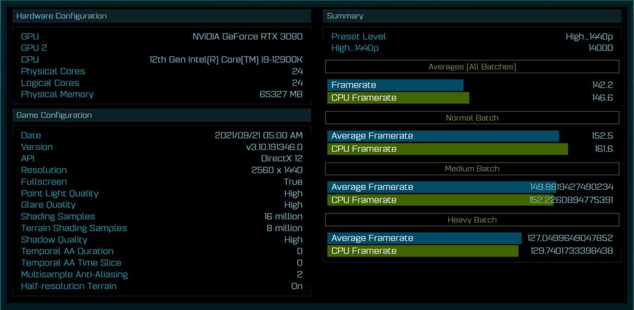The image size is (634, 310).
Task: Click the 12th Gen Intel Core i9-12900K value
Action: 226,60
